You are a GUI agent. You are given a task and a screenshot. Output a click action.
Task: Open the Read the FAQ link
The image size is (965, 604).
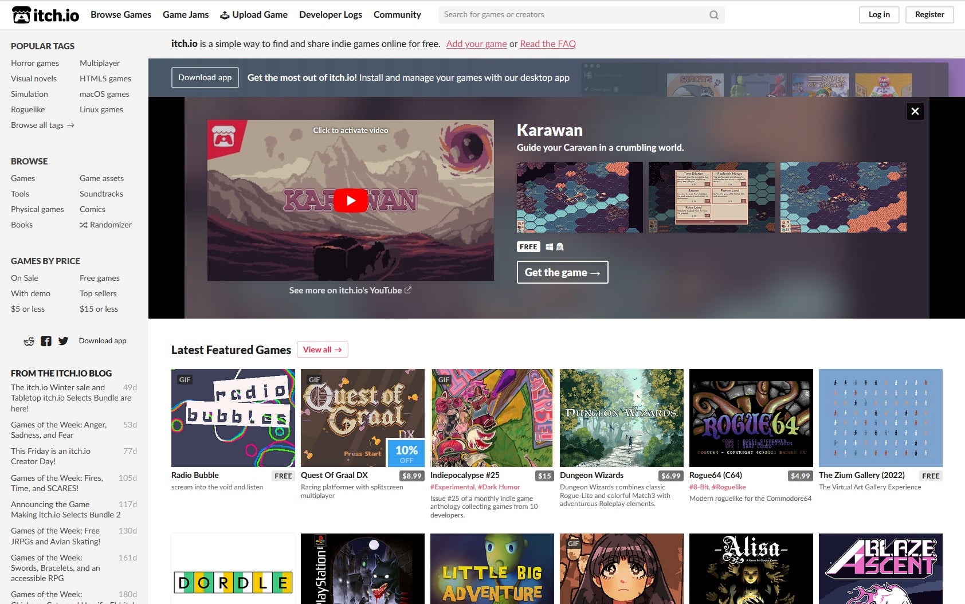tap(548, 44)
